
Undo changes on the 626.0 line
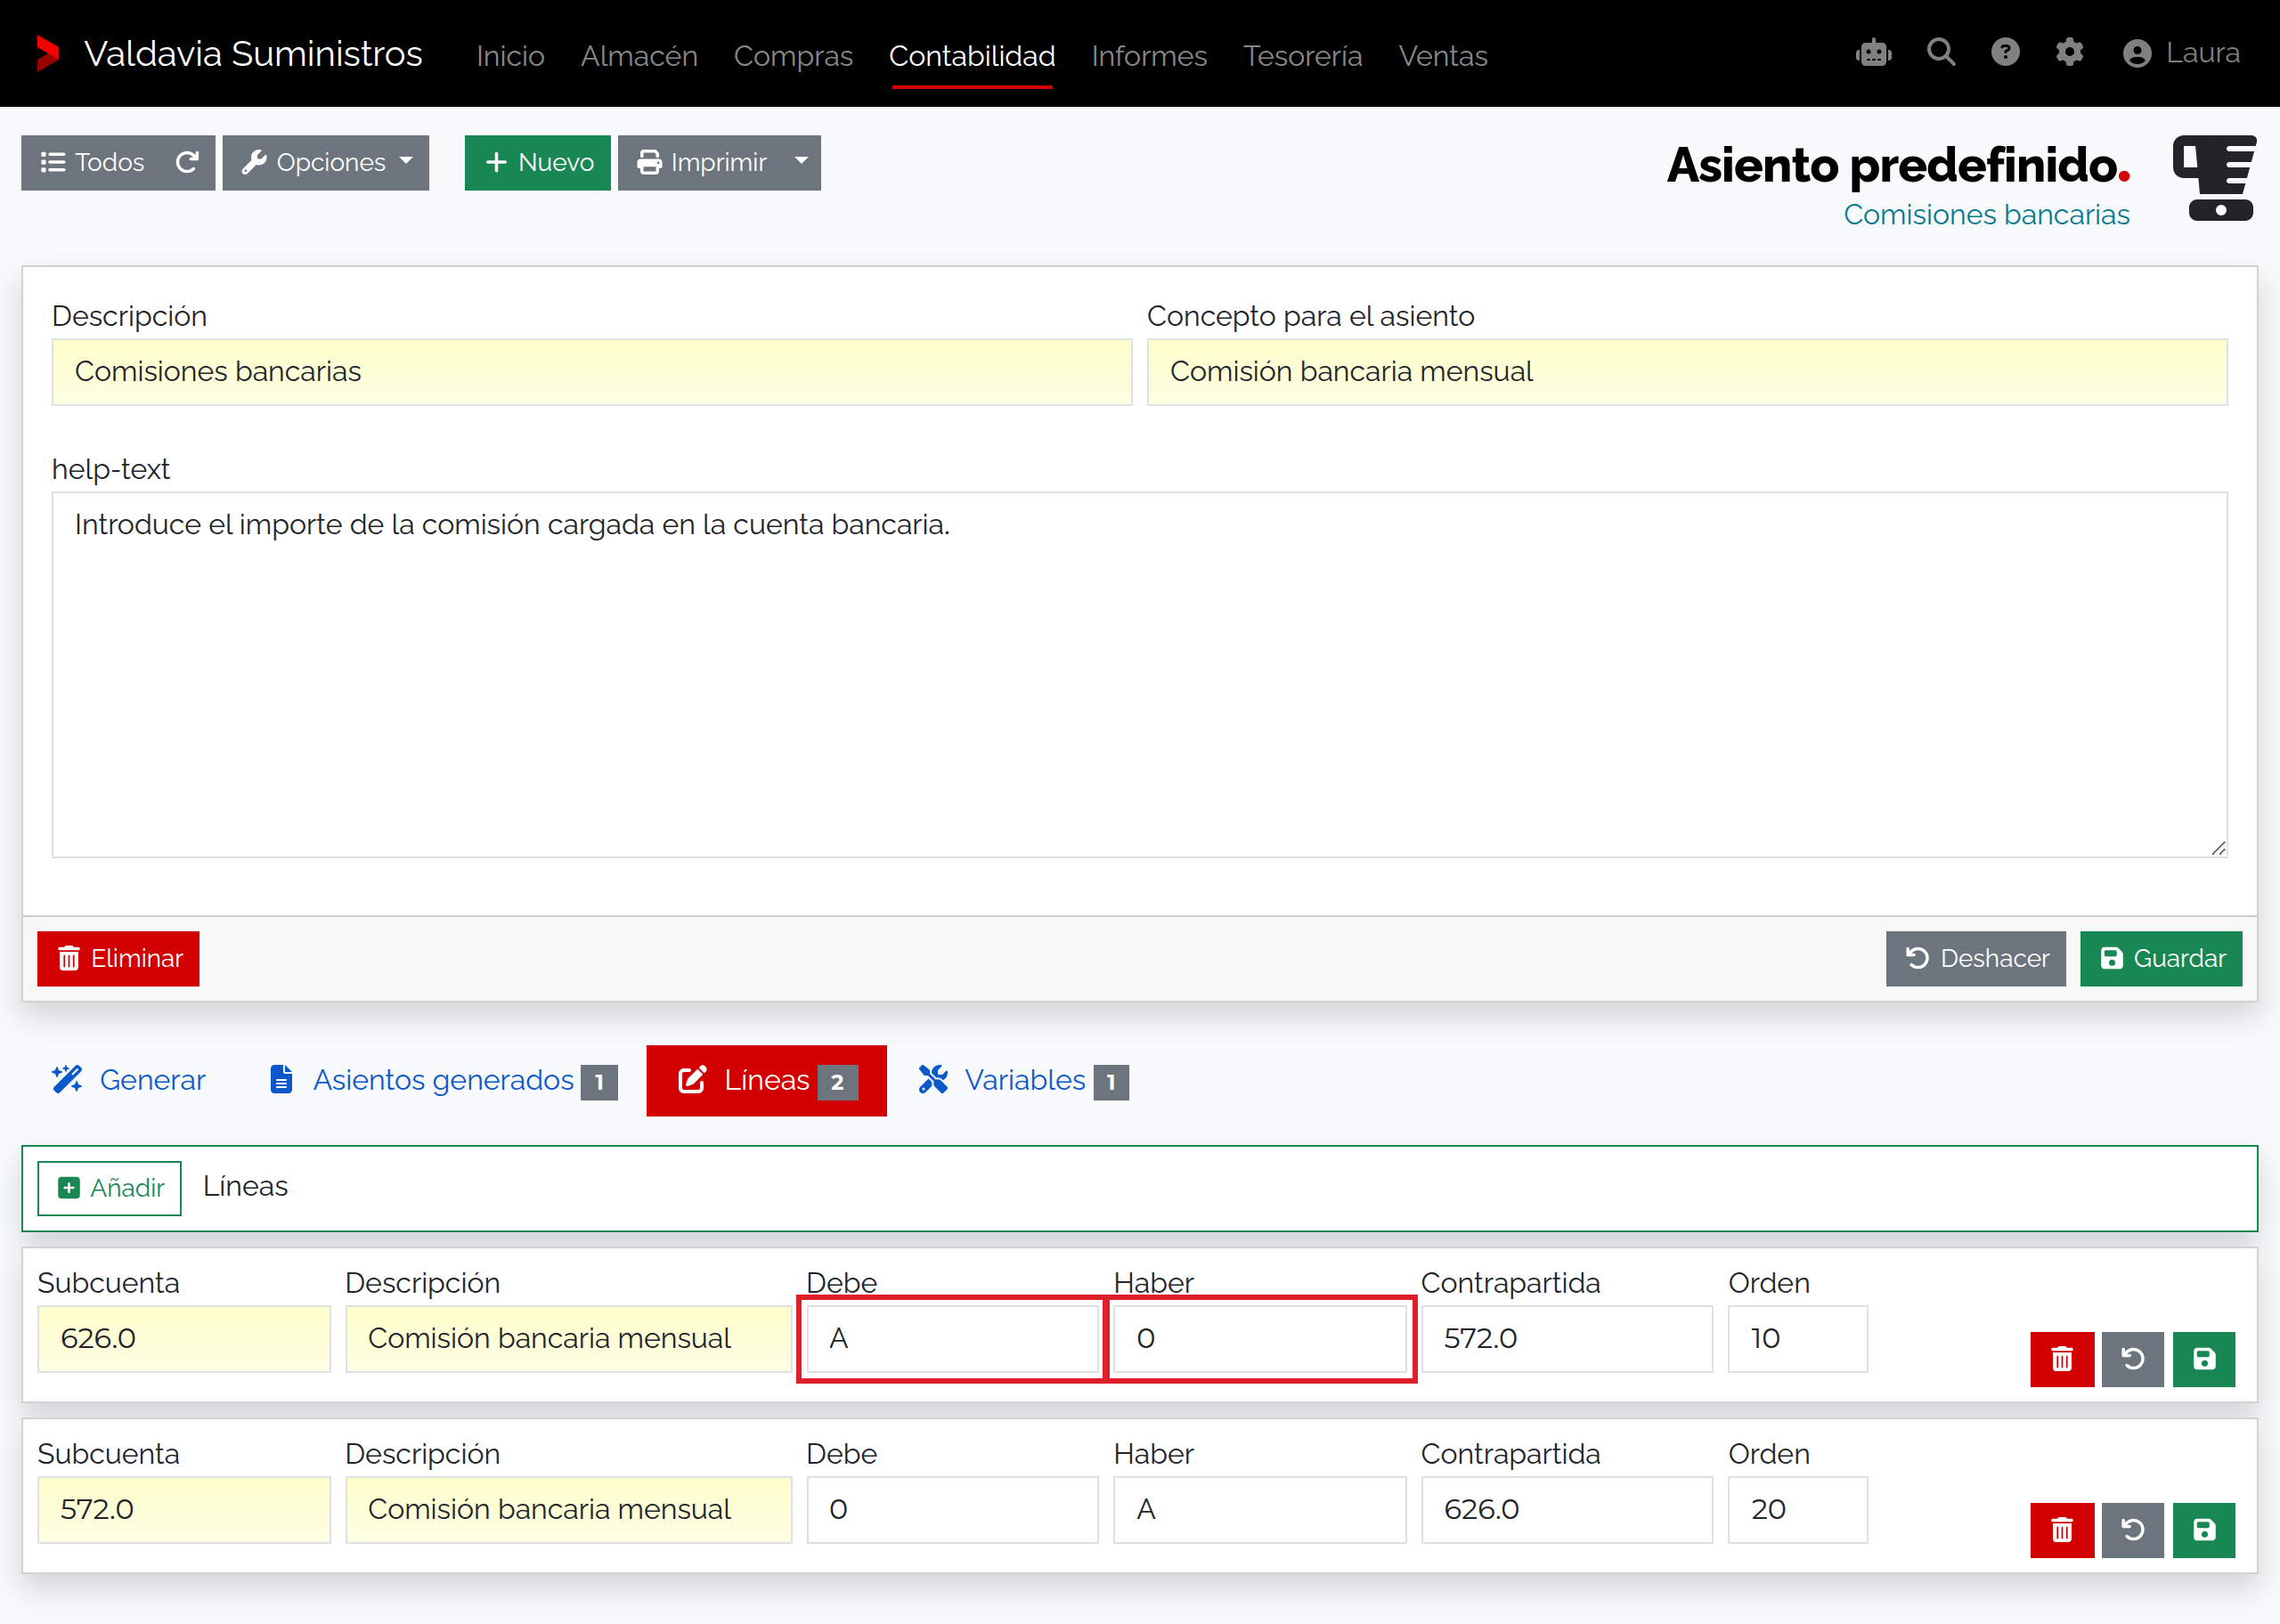2133,1359
